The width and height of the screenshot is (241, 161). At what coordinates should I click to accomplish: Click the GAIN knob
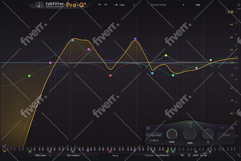tap(190, 133)
